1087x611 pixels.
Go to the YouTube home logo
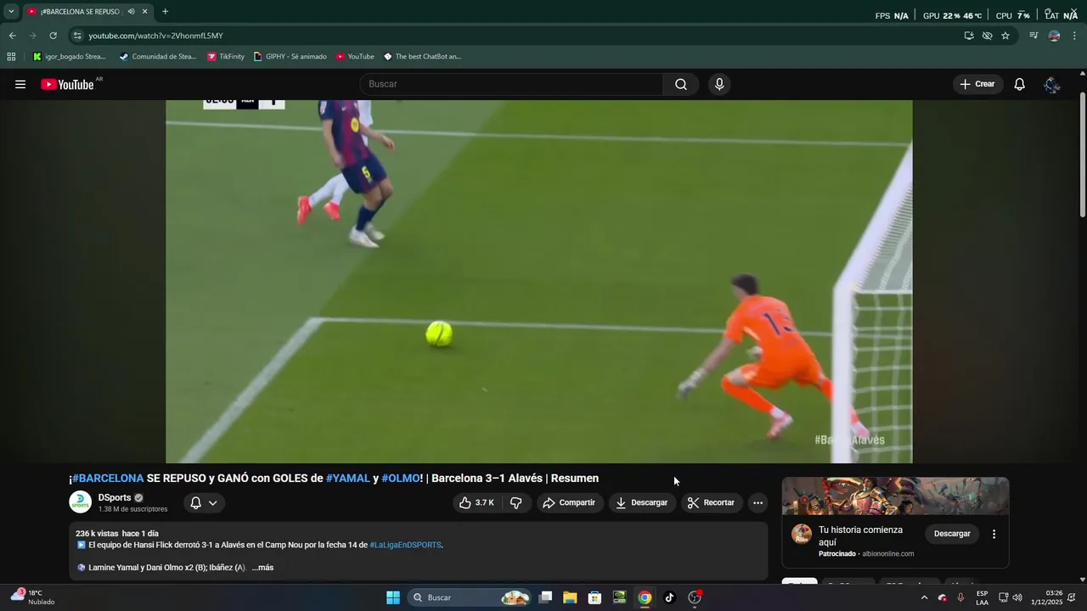pyautogui.click(x=67, y=84)
